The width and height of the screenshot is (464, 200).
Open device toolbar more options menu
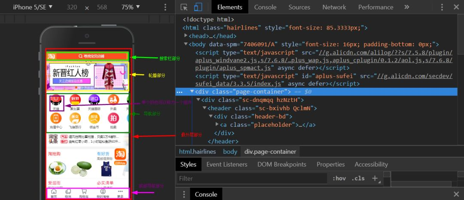point(165,7)
